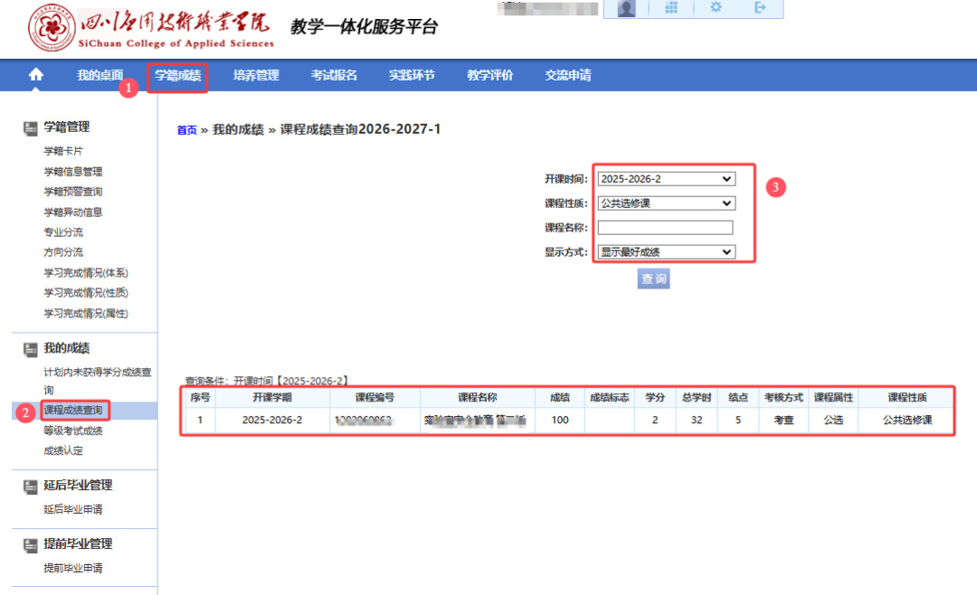Click the 提前毕业管理 section icon
Screen dimensions: 977x595
click(x=31, y=545)
